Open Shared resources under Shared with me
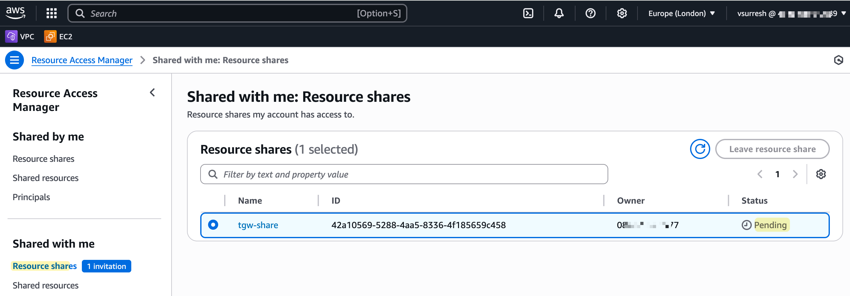Screen dimensions: 850x296 (45, 285)
